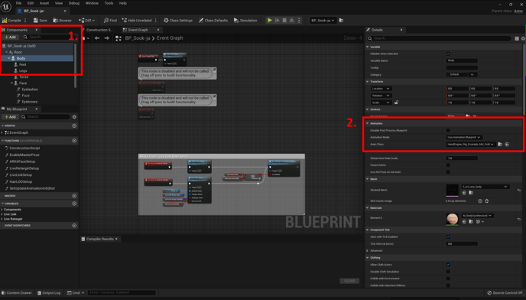Open Class Settings
Viewport: 526px width, 300px height.
(178, 21)
